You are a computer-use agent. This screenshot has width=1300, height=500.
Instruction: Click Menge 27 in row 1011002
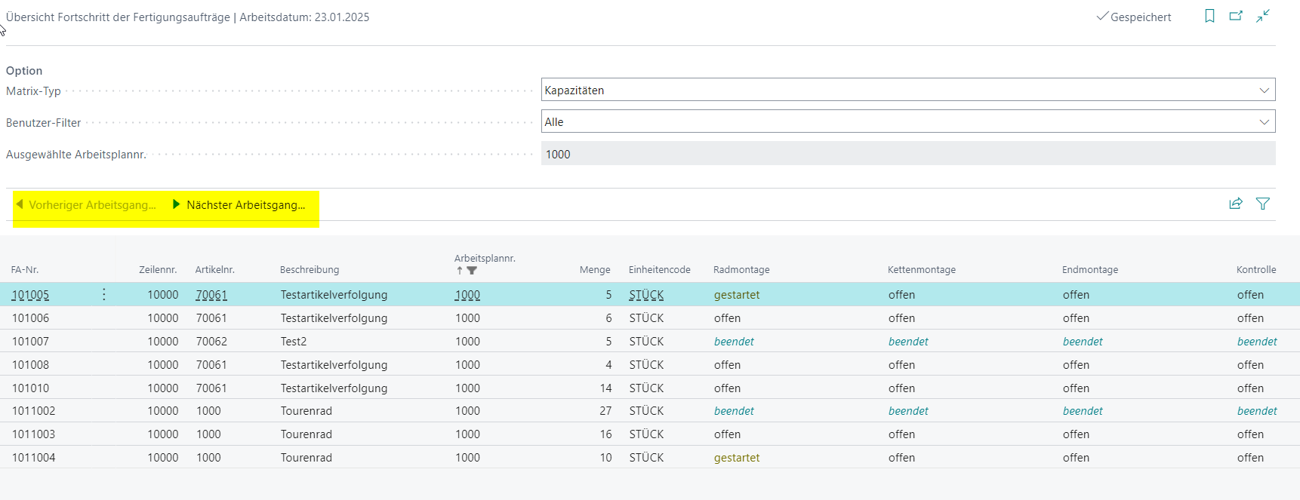(x=605, y=411)
